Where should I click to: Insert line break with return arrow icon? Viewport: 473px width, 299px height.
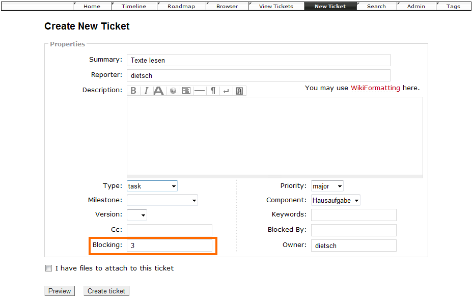pyautogui.click(x=226, y=91)
